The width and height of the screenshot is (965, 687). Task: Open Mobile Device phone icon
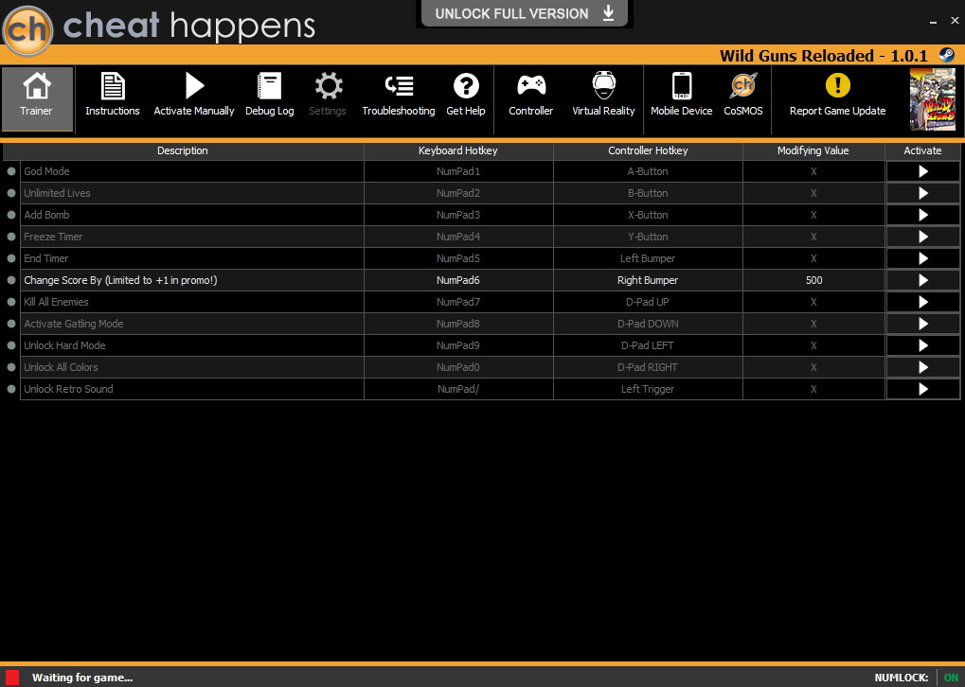(x=681, y=85)
